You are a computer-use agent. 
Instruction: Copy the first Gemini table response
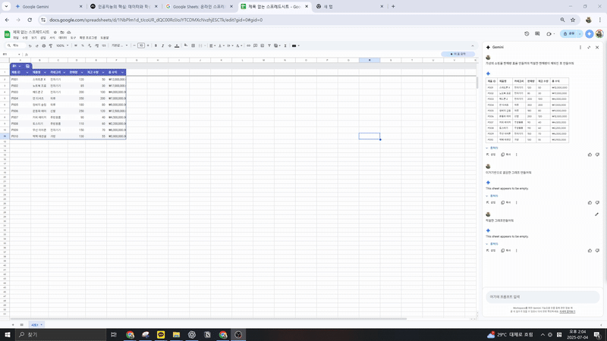click(x=506, y=155)
